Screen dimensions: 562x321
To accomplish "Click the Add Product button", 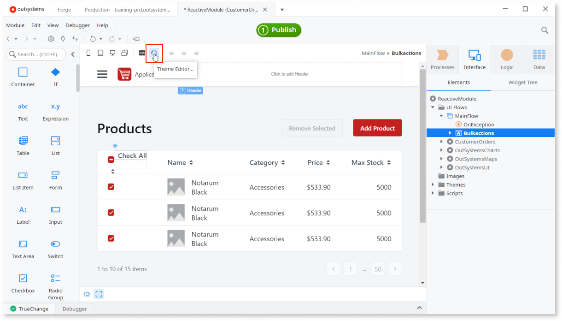I will click(377, 128).
